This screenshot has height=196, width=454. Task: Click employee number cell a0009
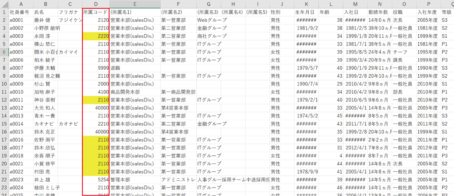coord(21,84)
